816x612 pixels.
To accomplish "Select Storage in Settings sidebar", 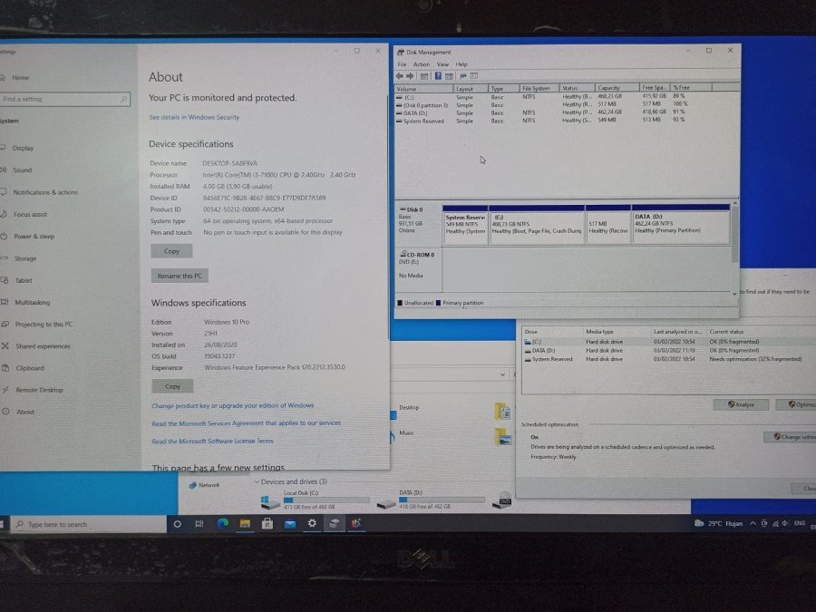I will (x=25, y=258).
